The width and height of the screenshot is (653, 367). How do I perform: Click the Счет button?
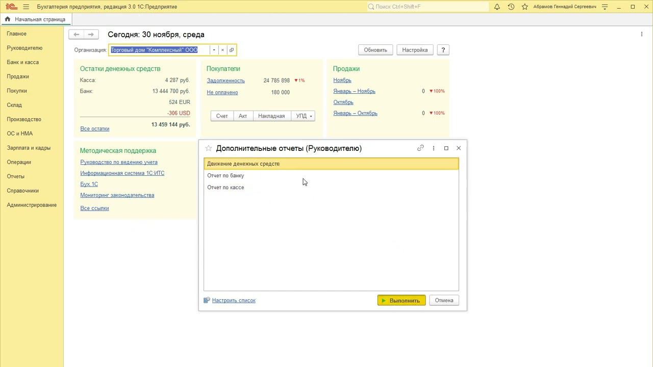pos(222,116)
